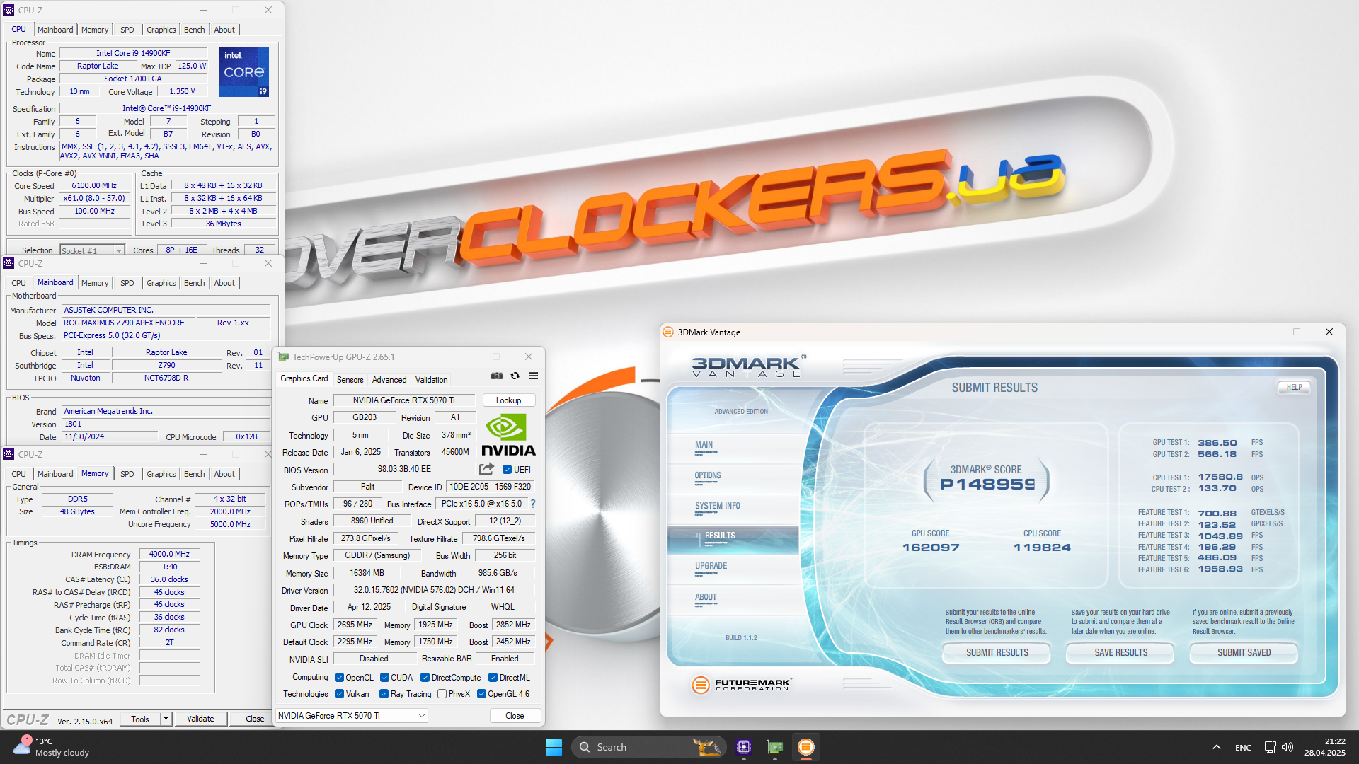This screenshot has width=1359, height=764.
Task: Click the ENG language indicator
Action: click(x=1243, y=747)
